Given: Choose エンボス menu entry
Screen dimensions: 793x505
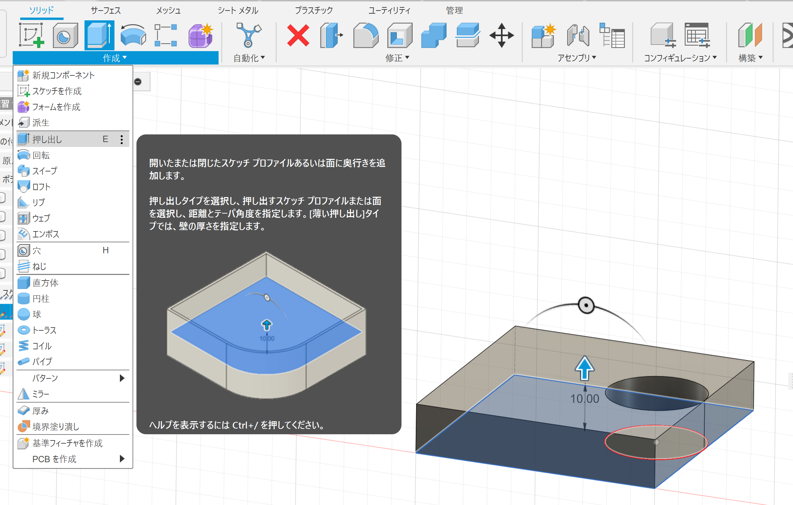Looking at the screenshot, I should tap(73, 234).
